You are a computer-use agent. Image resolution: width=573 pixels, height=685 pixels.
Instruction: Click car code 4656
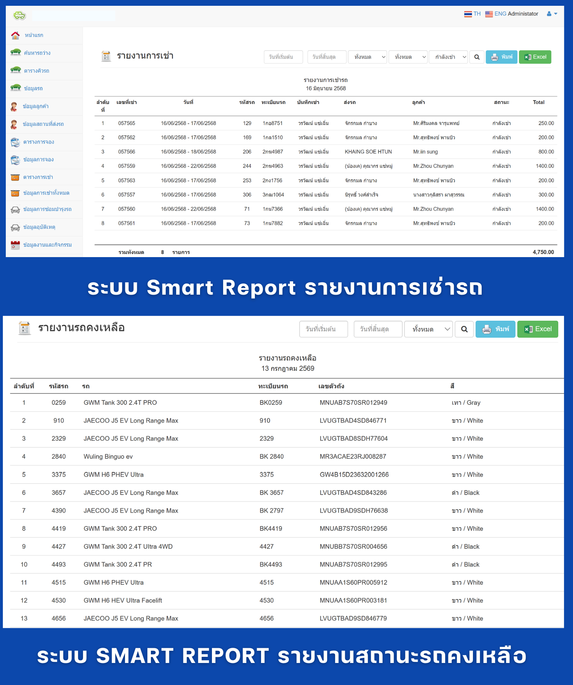pyautogui.click(x=58, y=619)
